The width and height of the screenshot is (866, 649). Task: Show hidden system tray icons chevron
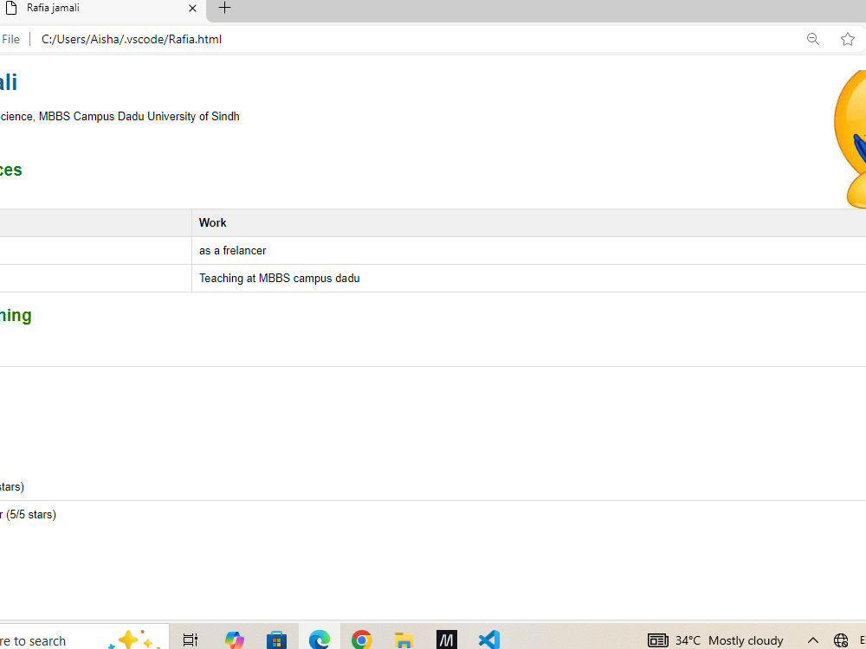coord(813,640)
